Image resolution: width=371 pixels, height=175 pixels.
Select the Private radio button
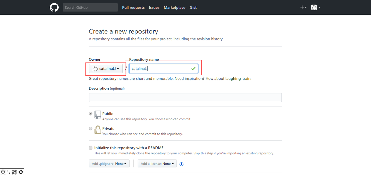[91, 129]
